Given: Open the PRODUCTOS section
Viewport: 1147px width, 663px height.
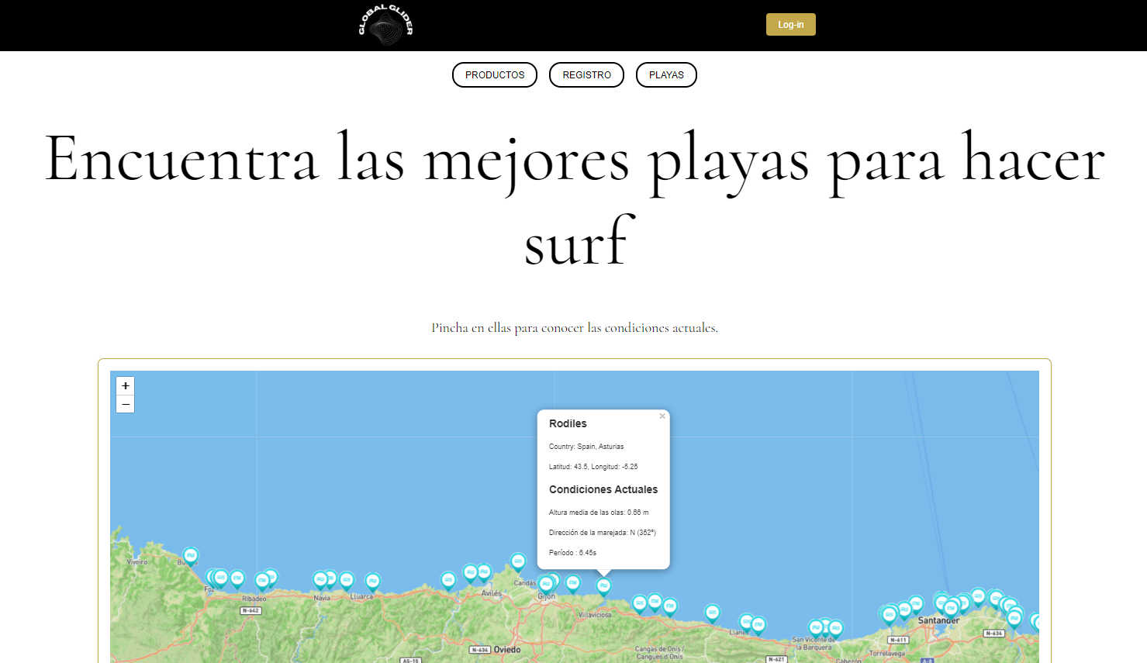Looking at the screenshot, I should [495, 75].
